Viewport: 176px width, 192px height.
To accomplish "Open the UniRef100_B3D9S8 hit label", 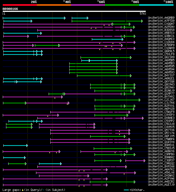I will (x=161, y=30).
